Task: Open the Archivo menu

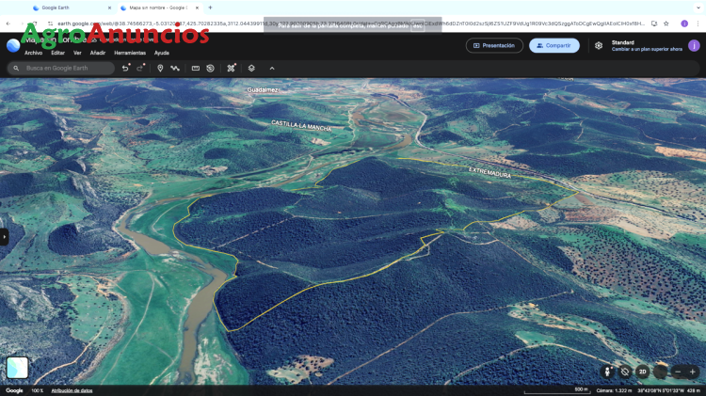Action: pos(33,53)
